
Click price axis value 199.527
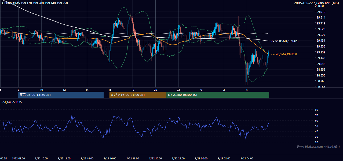click(320, 35)
